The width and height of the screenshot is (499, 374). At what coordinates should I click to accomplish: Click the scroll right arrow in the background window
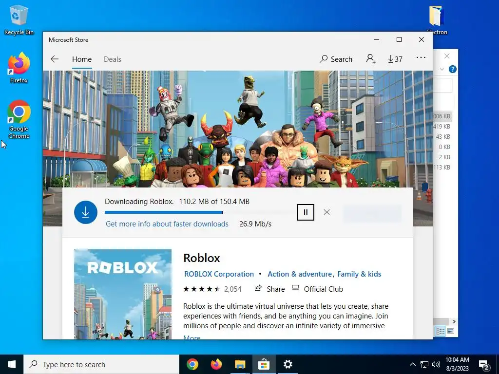454,321
